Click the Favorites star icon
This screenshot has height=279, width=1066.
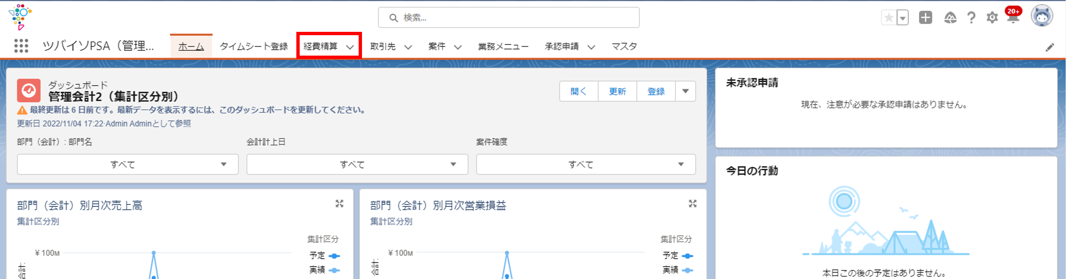(889, 18)
